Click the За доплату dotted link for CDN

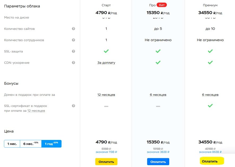(106, 63)
